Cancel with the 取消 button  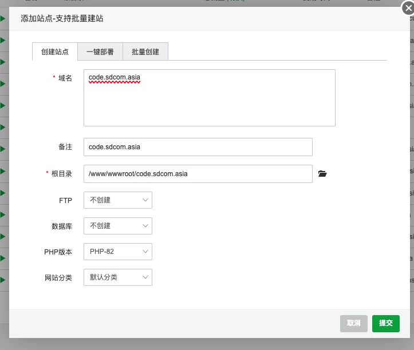(353, 323)
